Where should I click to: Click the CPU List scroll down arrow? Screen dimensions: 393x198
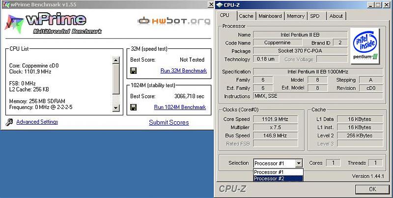click(115, 108)
